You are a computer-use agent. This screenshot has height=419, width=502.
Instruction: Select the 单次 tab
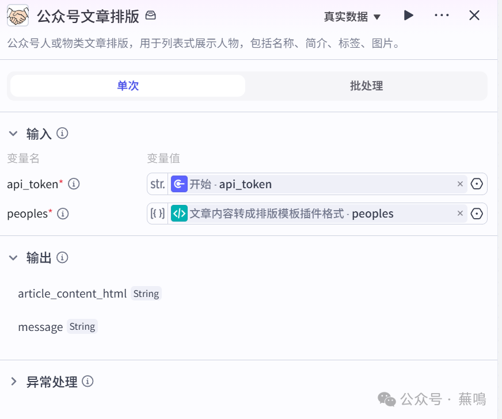click(128, 86)
